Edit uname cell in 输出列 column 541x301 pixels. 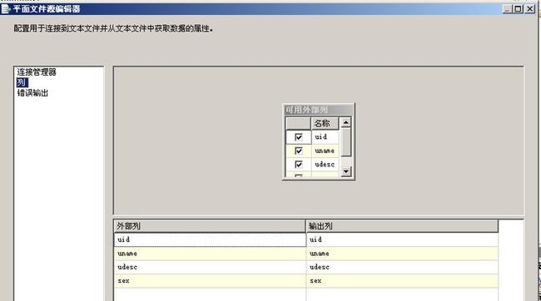tap(402, 254)
